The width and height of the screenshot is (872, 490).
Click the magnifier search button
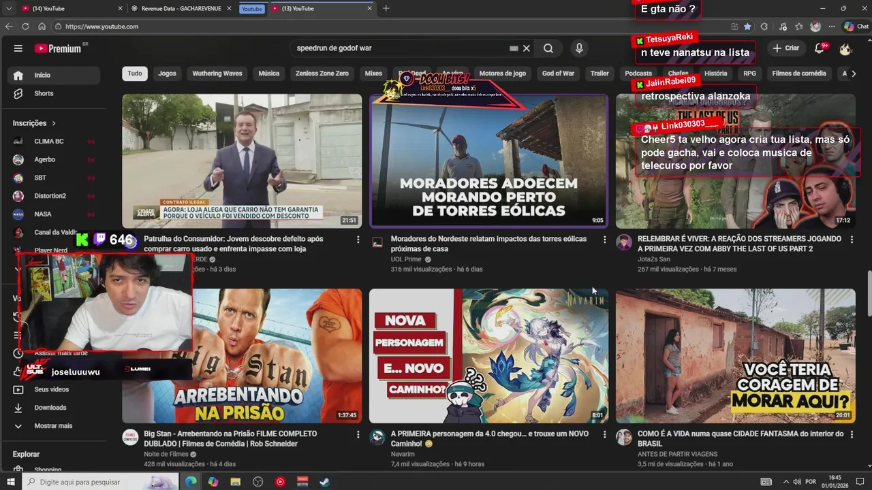(548, 48)
